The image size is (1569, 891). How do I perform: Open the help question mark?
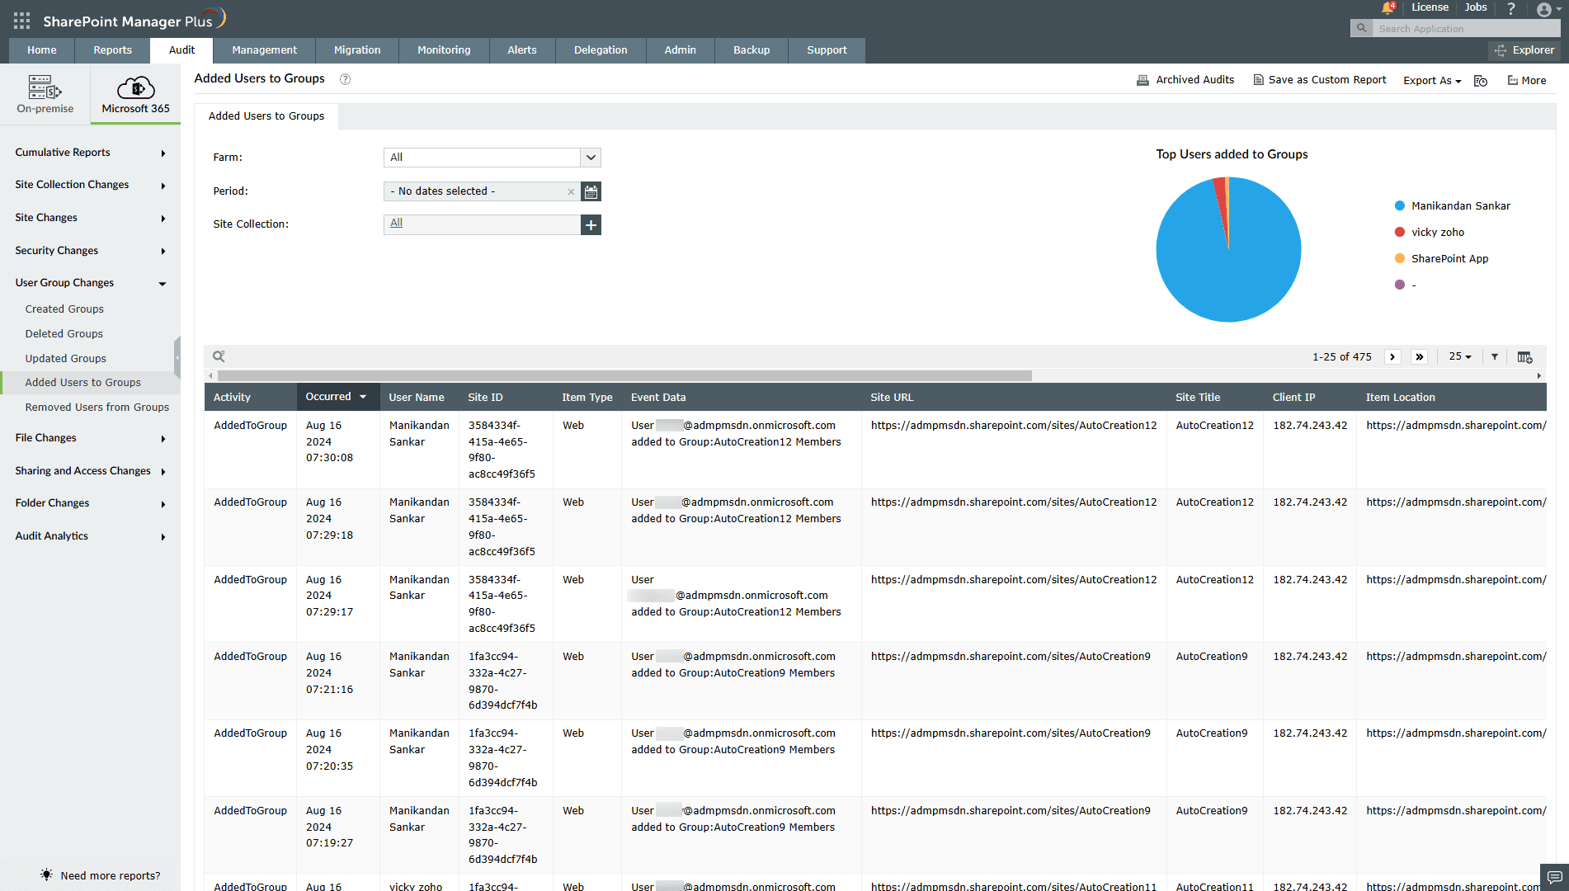pos(1511,8)
